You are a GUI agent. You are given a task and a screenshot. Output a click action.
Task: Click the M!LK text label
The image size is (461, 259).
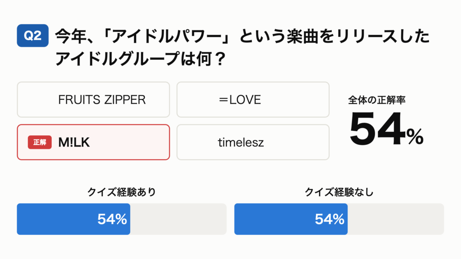(74, 143)
